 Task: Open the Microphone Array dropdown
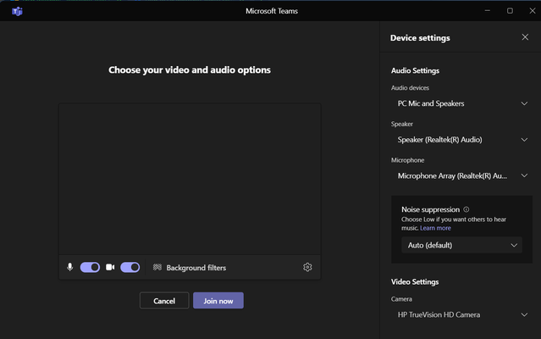click(461, 176)
